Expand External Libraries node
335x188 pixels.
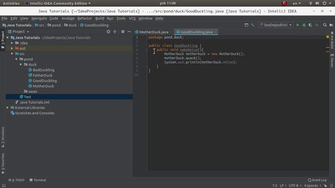pos(8,108)
